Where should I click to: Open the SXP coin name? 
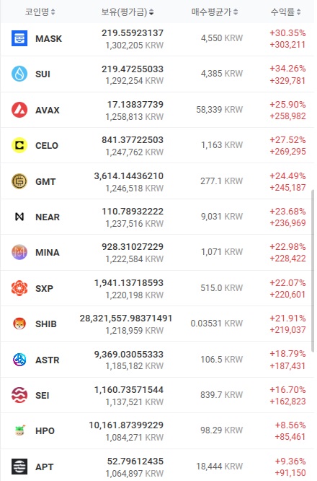coord(44,288)
